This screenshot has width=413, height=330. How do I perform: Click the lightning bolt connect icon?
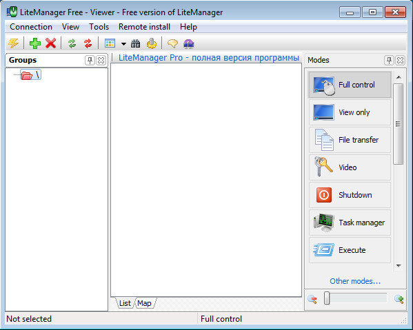pos(13,43)
